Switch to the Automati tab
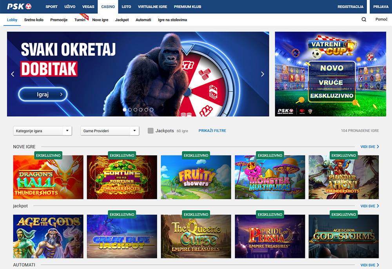The height and width of the screenshot is (269, 392). (x=143, y=20)
